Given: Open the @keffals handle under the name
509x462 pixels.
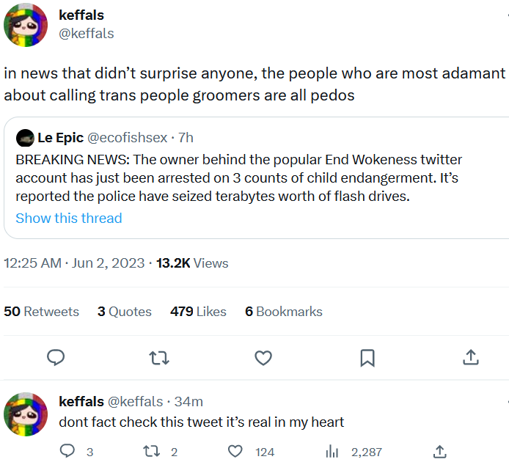Looking at the screenshot, I should click(86, 34).
